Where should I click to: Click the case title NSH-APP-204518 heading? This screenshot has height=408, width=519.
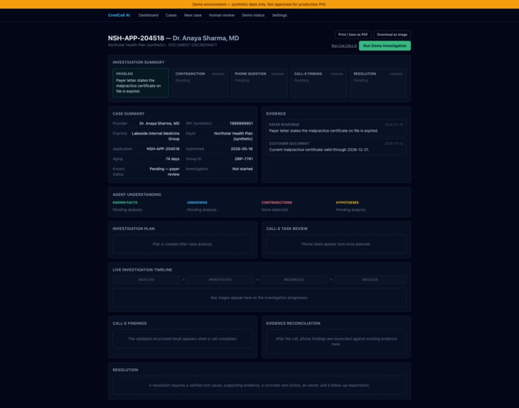tap(173, 38)
